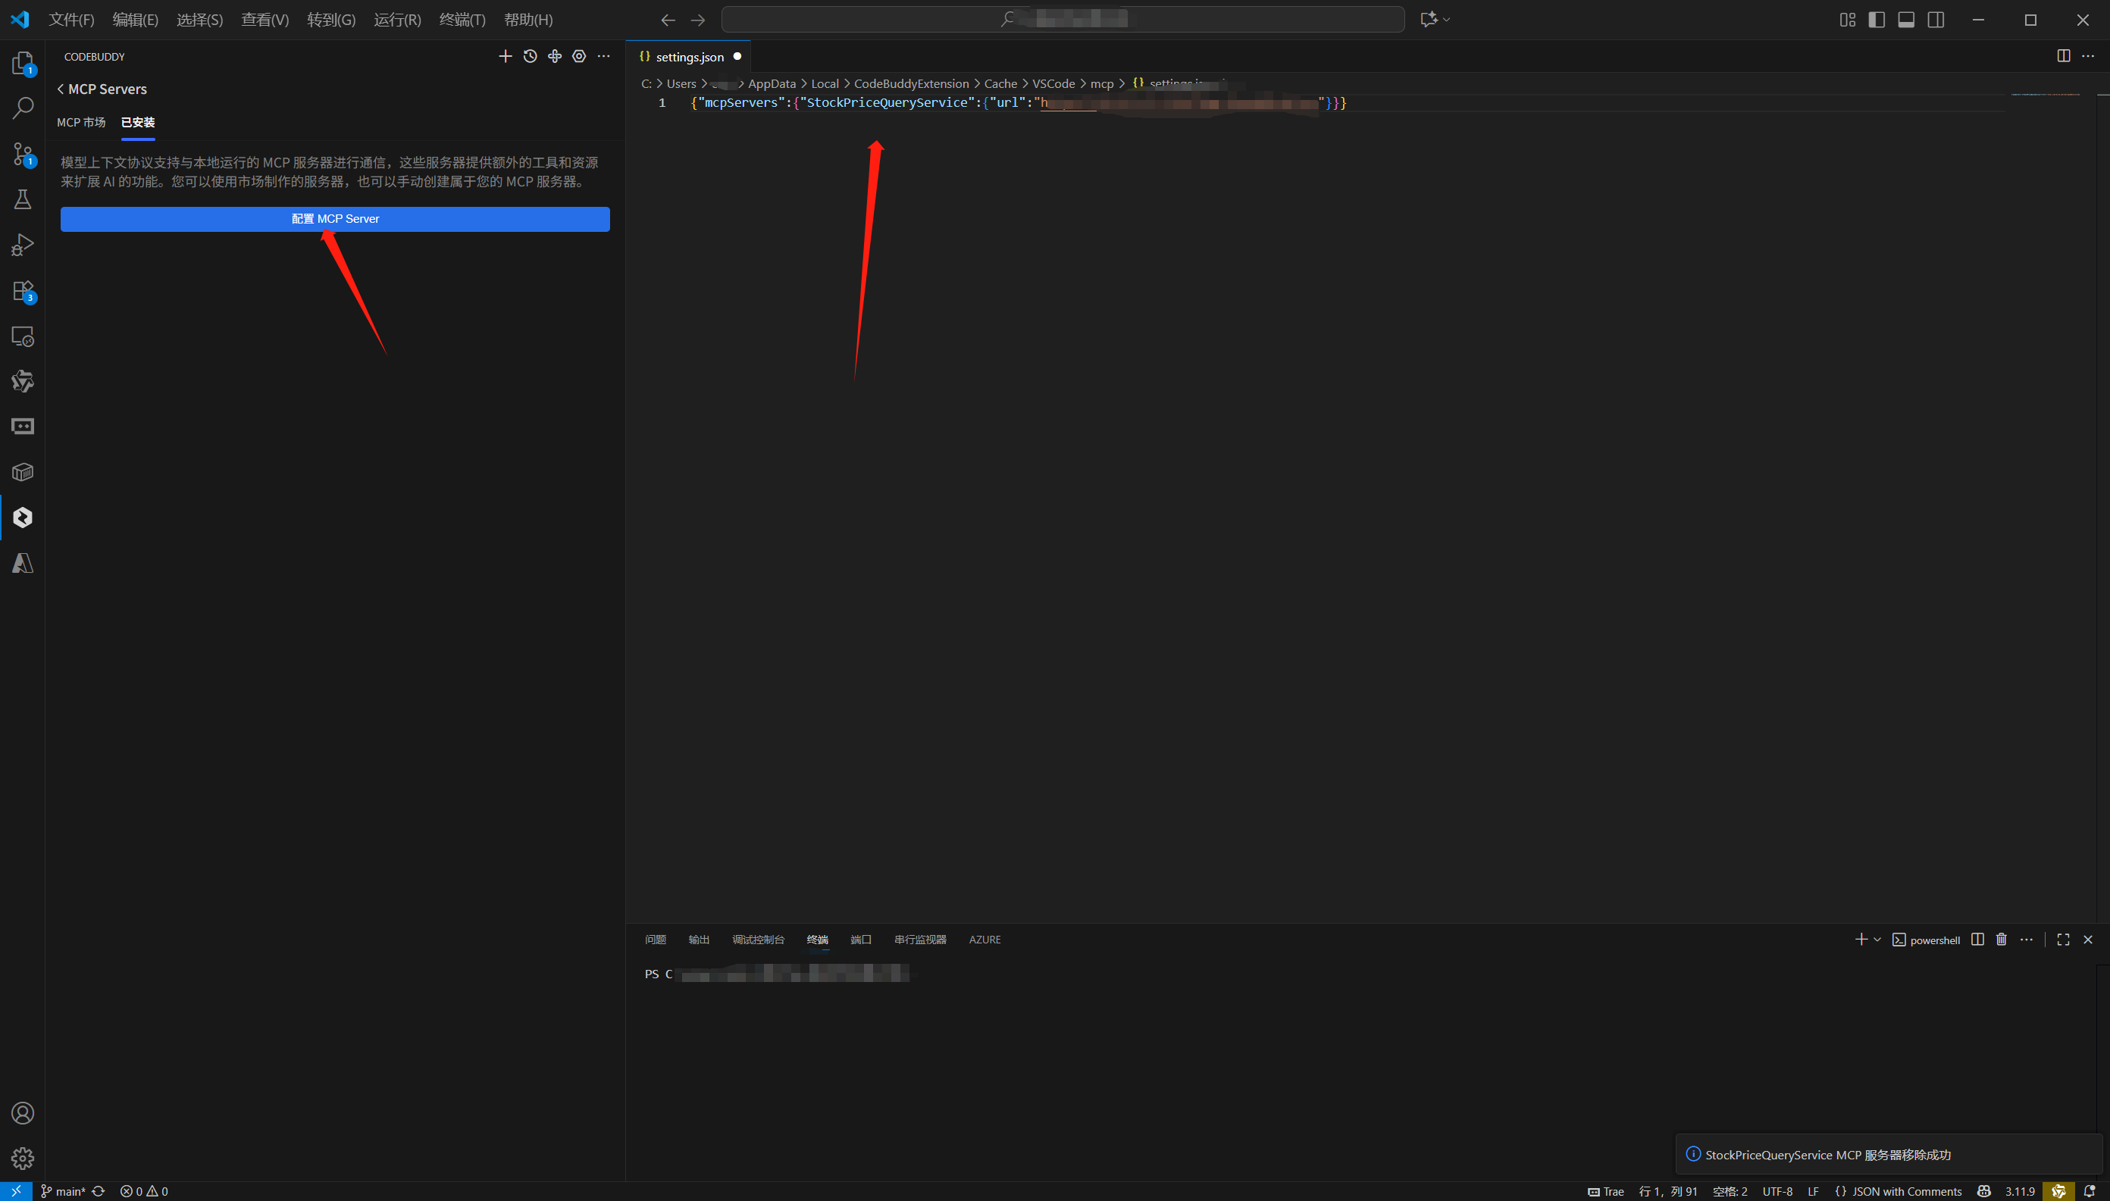This screenshot has height=1201, width=2110.
Task: Open the Extensions sidebar icon
Action: coord(22,291)
